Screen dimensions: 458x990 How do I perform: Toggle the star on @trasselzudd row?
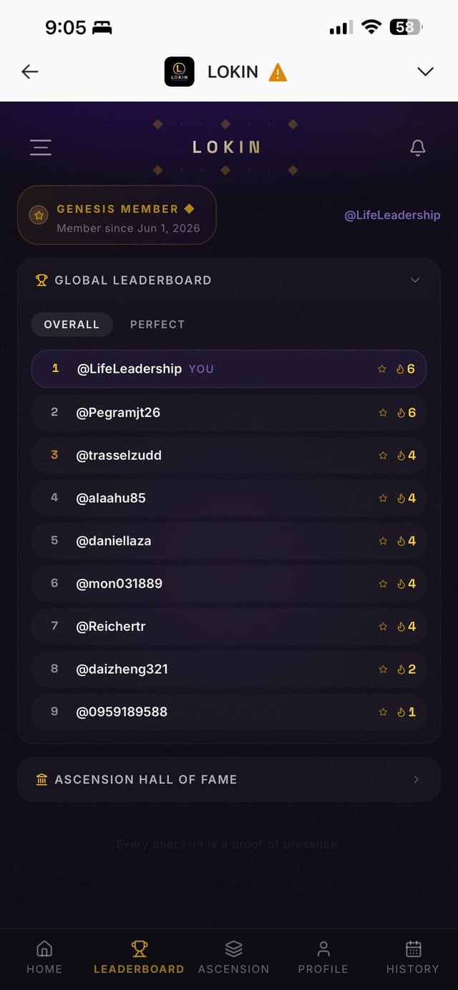point(383,456)
